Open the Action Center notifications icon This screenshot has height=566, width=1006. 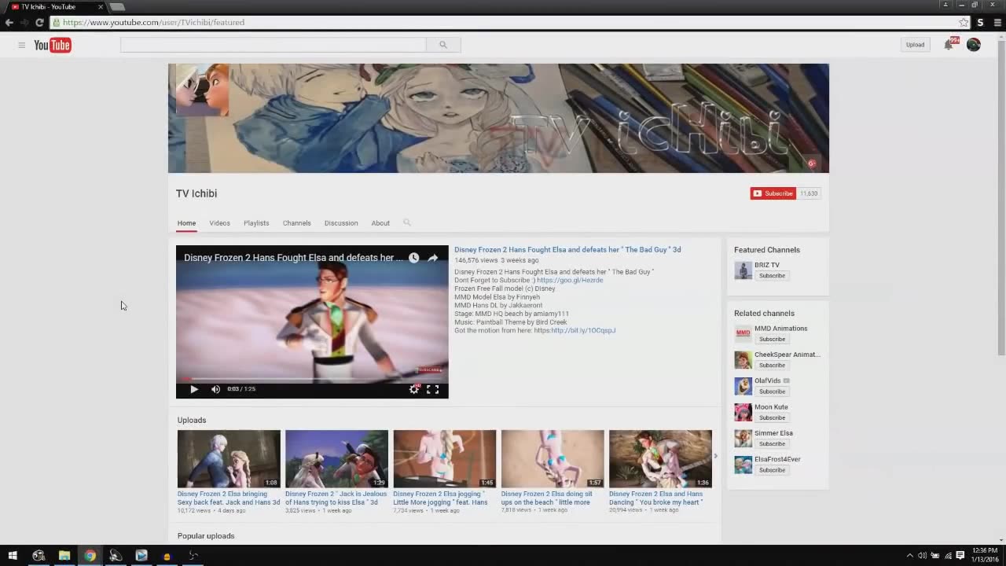(960, 556)
